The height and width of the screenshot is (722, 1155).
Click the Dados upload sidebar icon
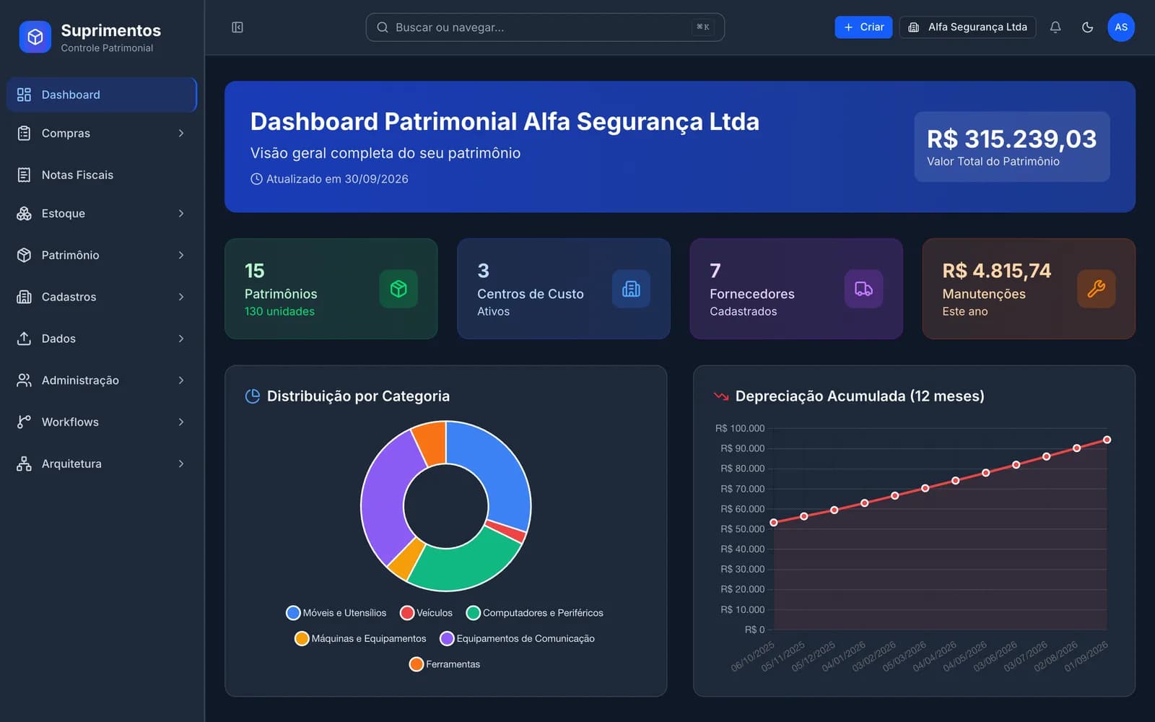(x=24, y=339)
